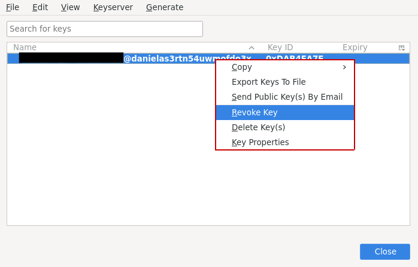
Task: Sort keys by the Key ID column header
Action: (x=280, y=48)
